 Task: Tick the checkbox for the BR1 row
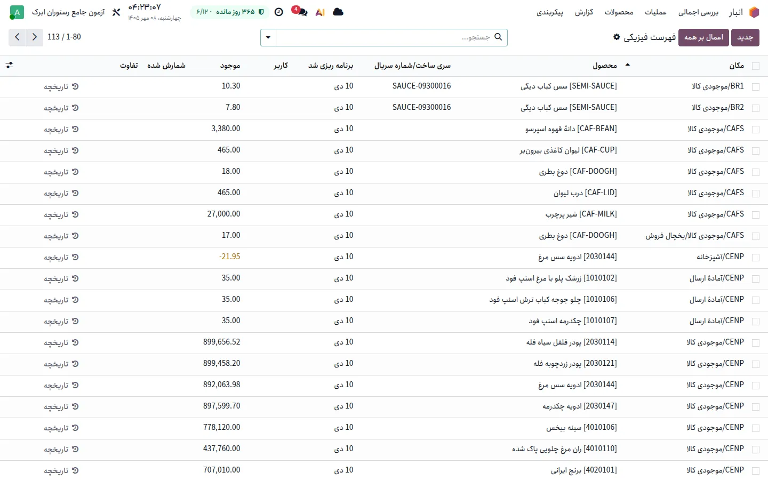tap(755, 87)
